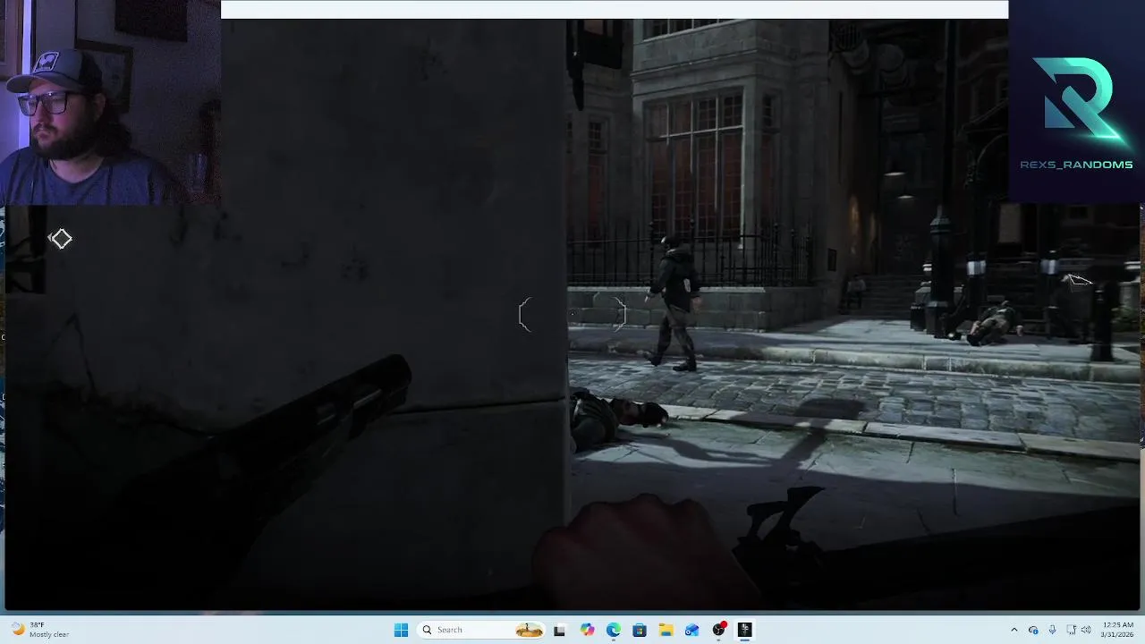The height and width of the screenshot is (644, 1145).
Task: Open Microsoft Edge from the taskbar
Action: tap(613, 630)
